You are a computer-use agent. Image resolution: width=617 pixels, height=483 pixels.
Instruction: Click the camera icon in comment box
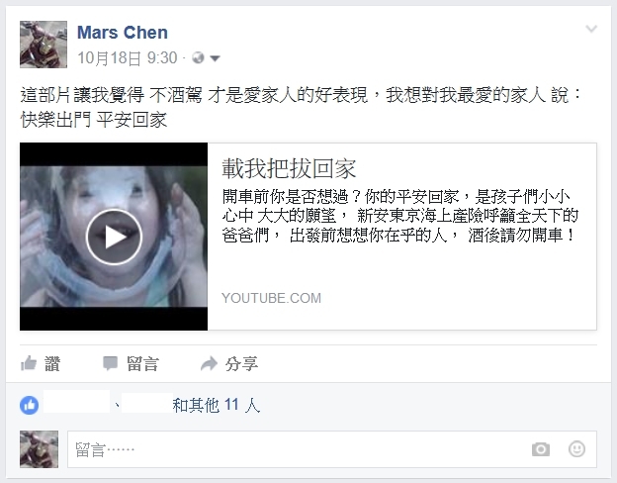coord(541,449)
